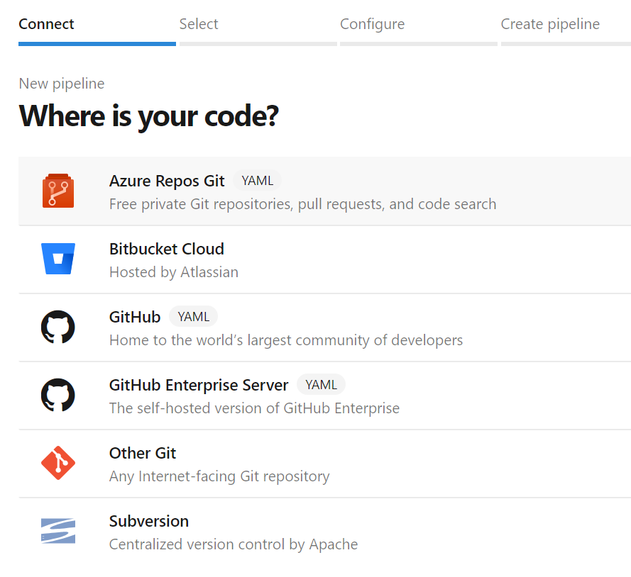
Task: Choose the Other Git option title
Action: [x=143, y=453]
